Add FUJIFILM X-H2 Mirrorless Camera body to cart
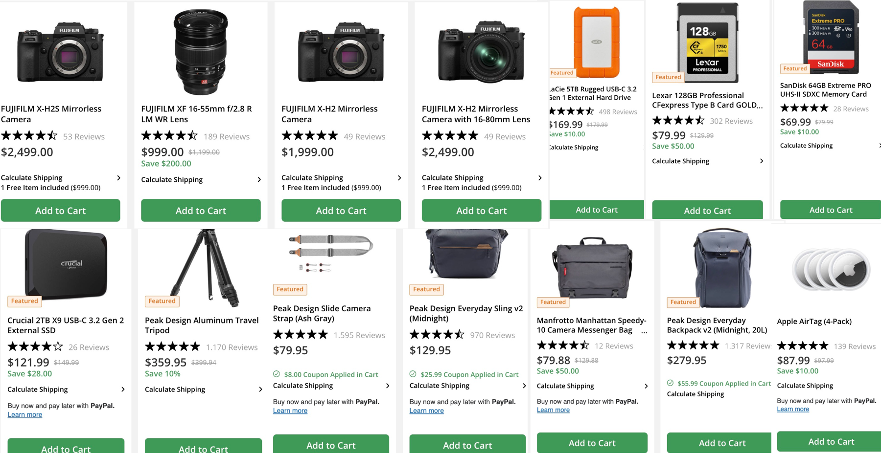Viewport: 881px width, 453px height. (x=341, y=211)
